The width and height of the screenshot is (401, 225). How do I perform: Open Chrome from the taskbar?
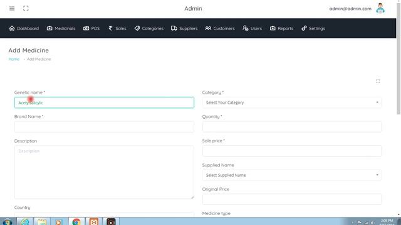click(x=76, y=222)
